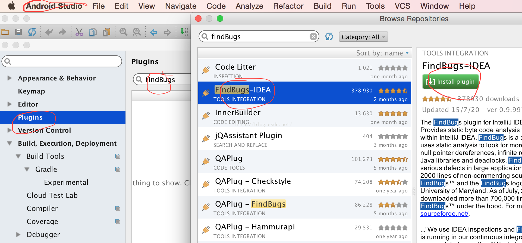Open the Analyze menu
522x243 pixels.
coord(249,6)
